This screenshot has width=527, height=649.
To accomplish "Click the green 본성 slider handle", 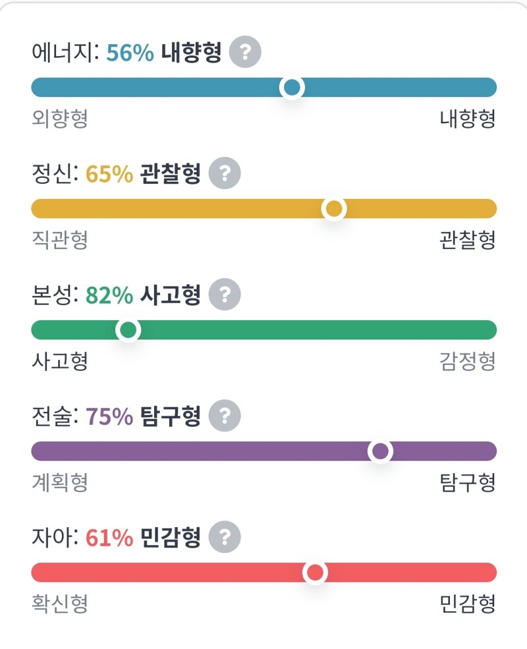I will pyautogui.click(x=128, y=330).
